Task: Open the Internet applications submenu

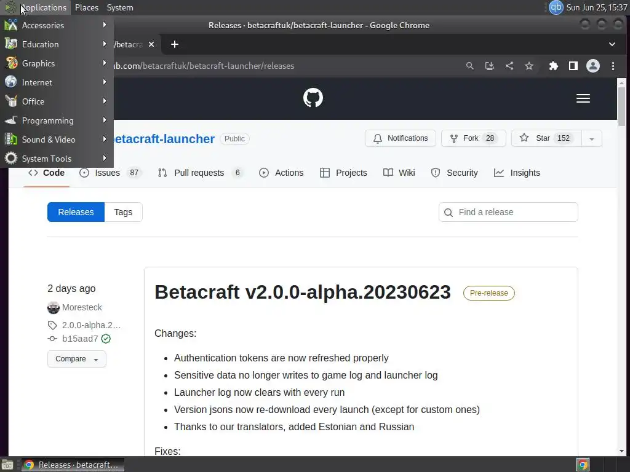Action: (57, 82)
